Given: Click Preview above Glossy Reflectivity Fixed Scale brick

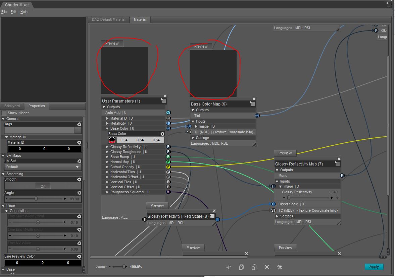Looking at the screenshot, I should [157, 205].
